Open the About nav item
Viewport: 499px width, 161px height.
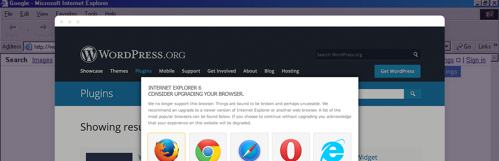point(250,71)
